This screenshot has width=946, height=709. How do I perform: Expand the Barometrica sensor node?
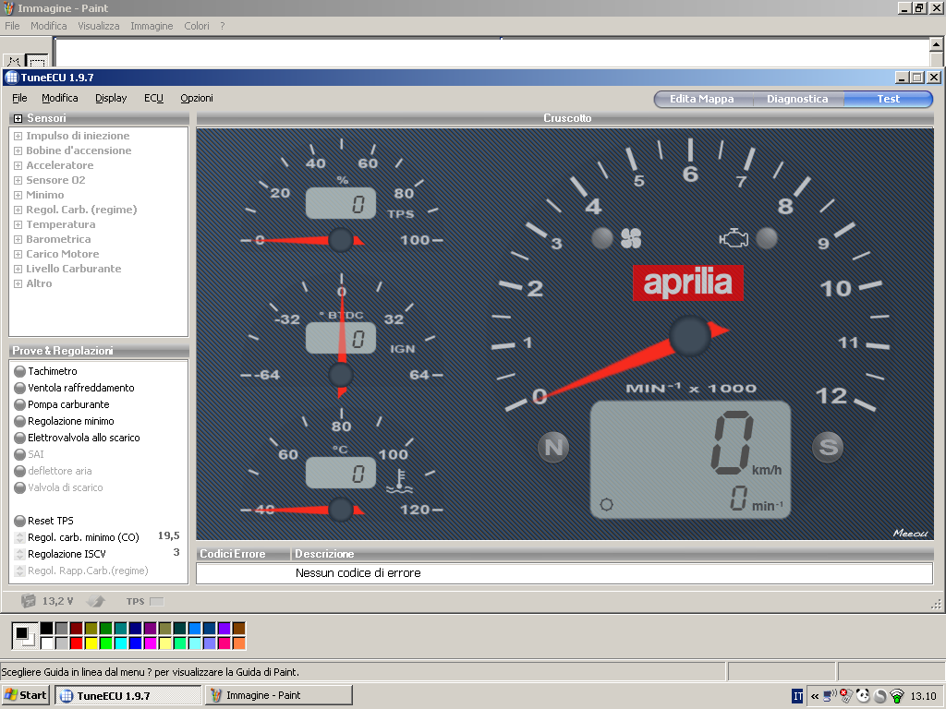point(18,239)
